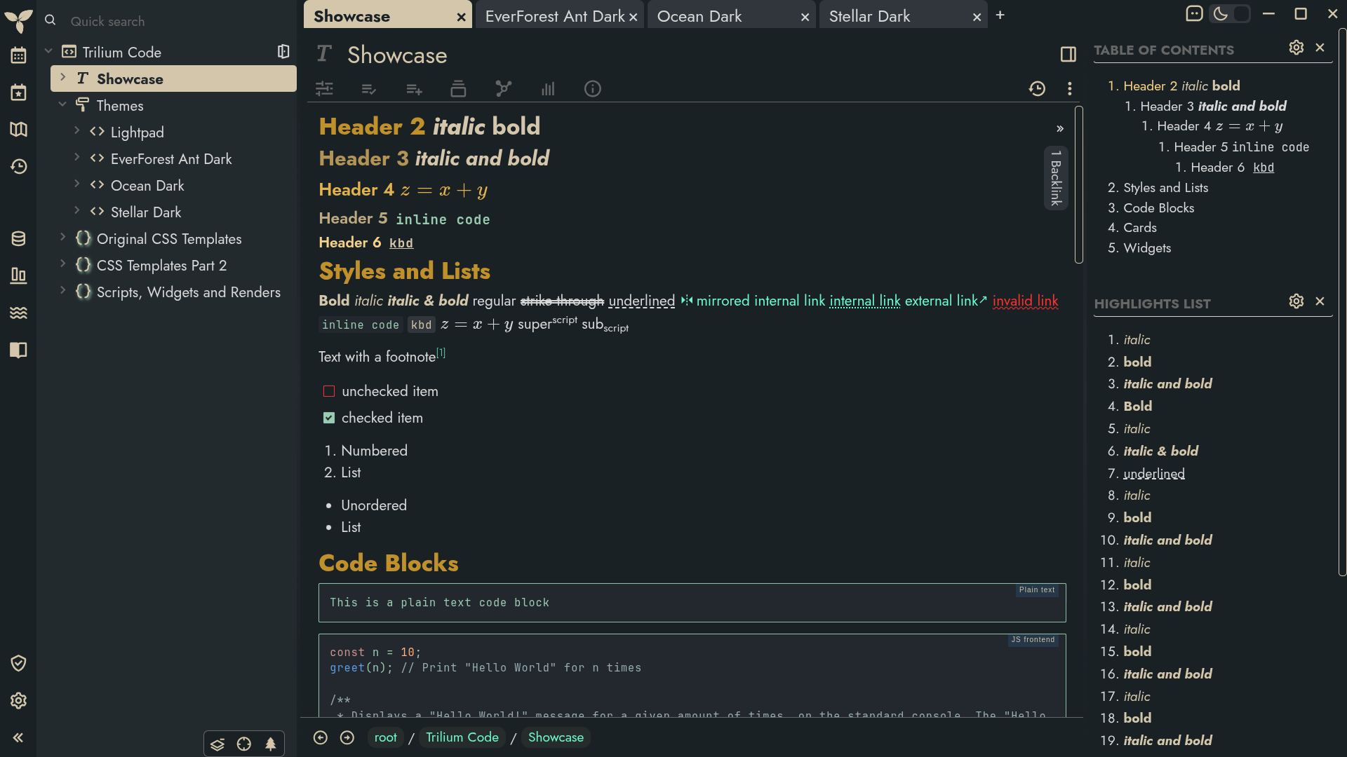Open the basic properties ribbon icon
This screenshot has width=1347, height=757.
point(324,89)
